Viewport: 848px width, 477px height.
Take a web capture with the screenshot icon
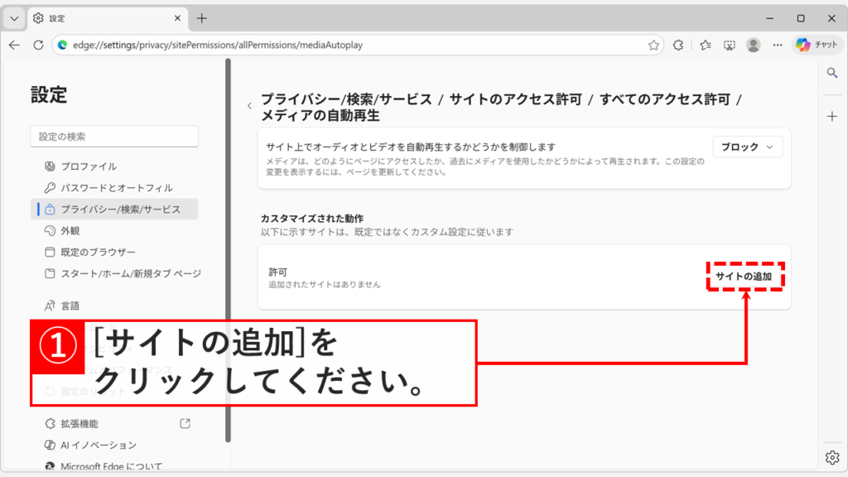729,45
